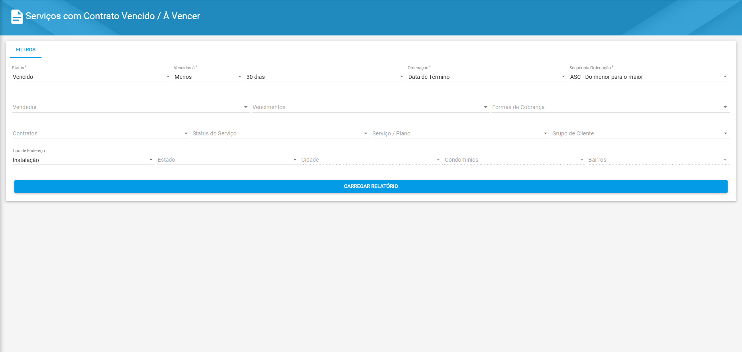Screen dimensions: 742x352
Task: Open the 30 dias dropdown
Action: point(325,77)
